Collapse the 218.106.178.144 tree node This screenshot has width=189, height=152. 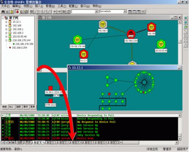[x=6, y=40]
